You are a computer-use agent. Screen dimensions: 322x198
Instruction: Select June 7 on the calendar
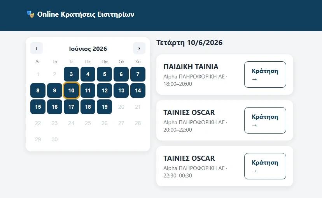(x=138, y=74)
